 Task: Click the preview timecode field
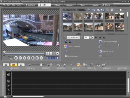pyautogui.click(x=51, y=58)
